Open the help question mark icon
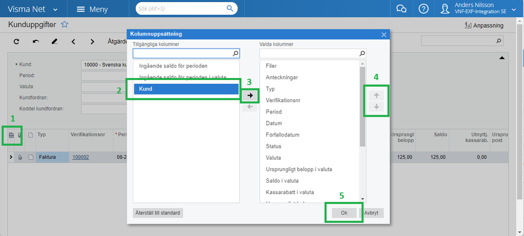Viewport: 524px width, 236px height. point(424,9)
